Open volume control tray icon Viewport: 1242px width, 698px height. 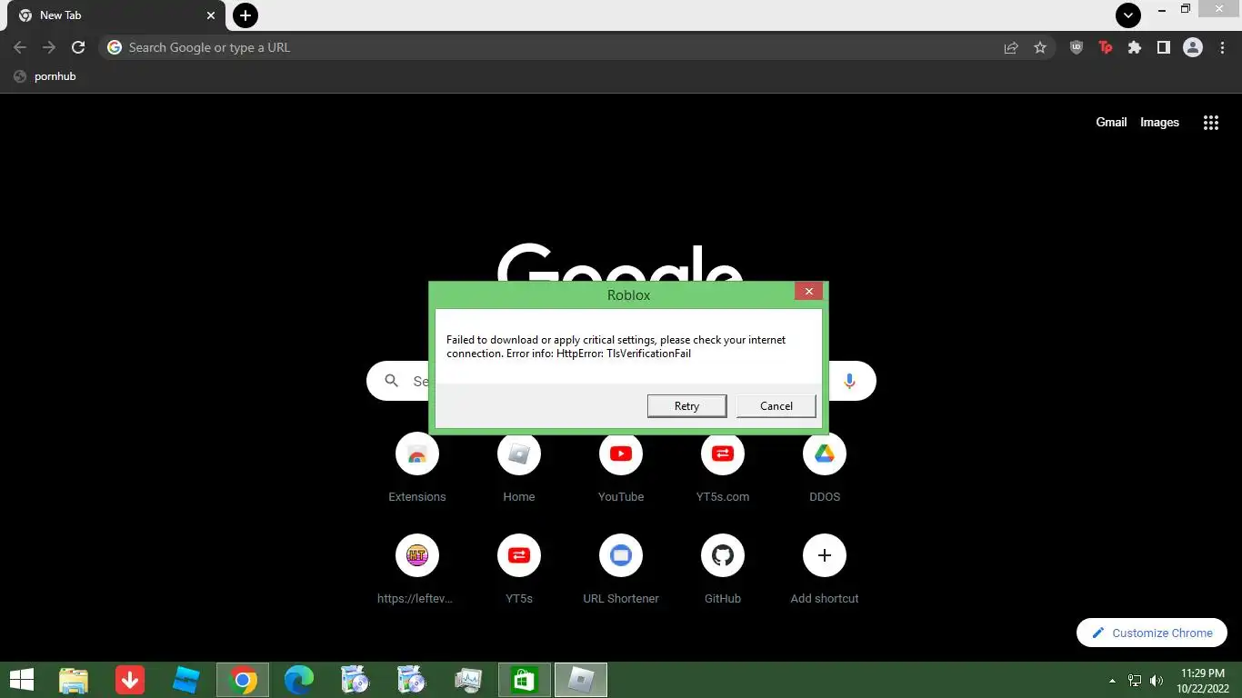click(x=1157, y=681)
